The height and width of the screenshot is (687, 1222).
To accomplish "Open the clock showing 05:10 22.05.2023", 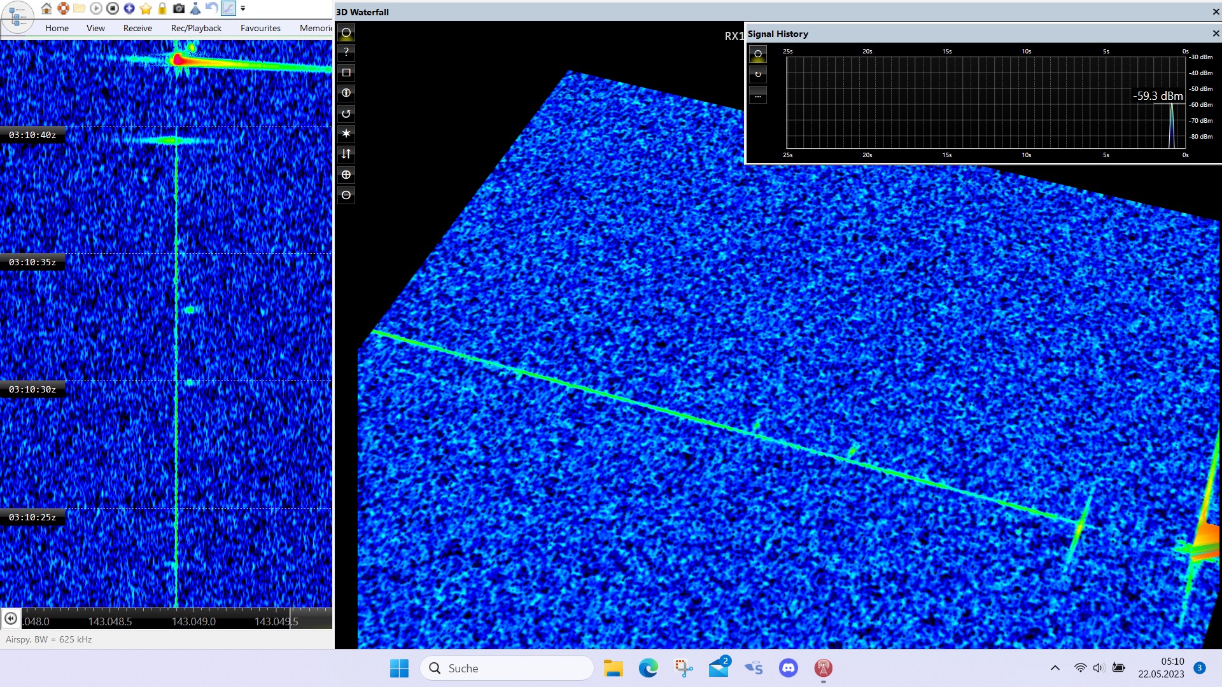I will point(1161,668).
